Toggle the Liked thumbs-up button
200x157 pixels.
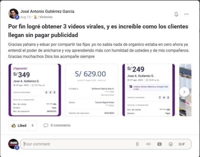point(19,125)
